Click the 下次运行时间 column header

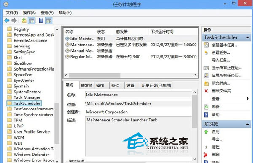tap(173, 32)
